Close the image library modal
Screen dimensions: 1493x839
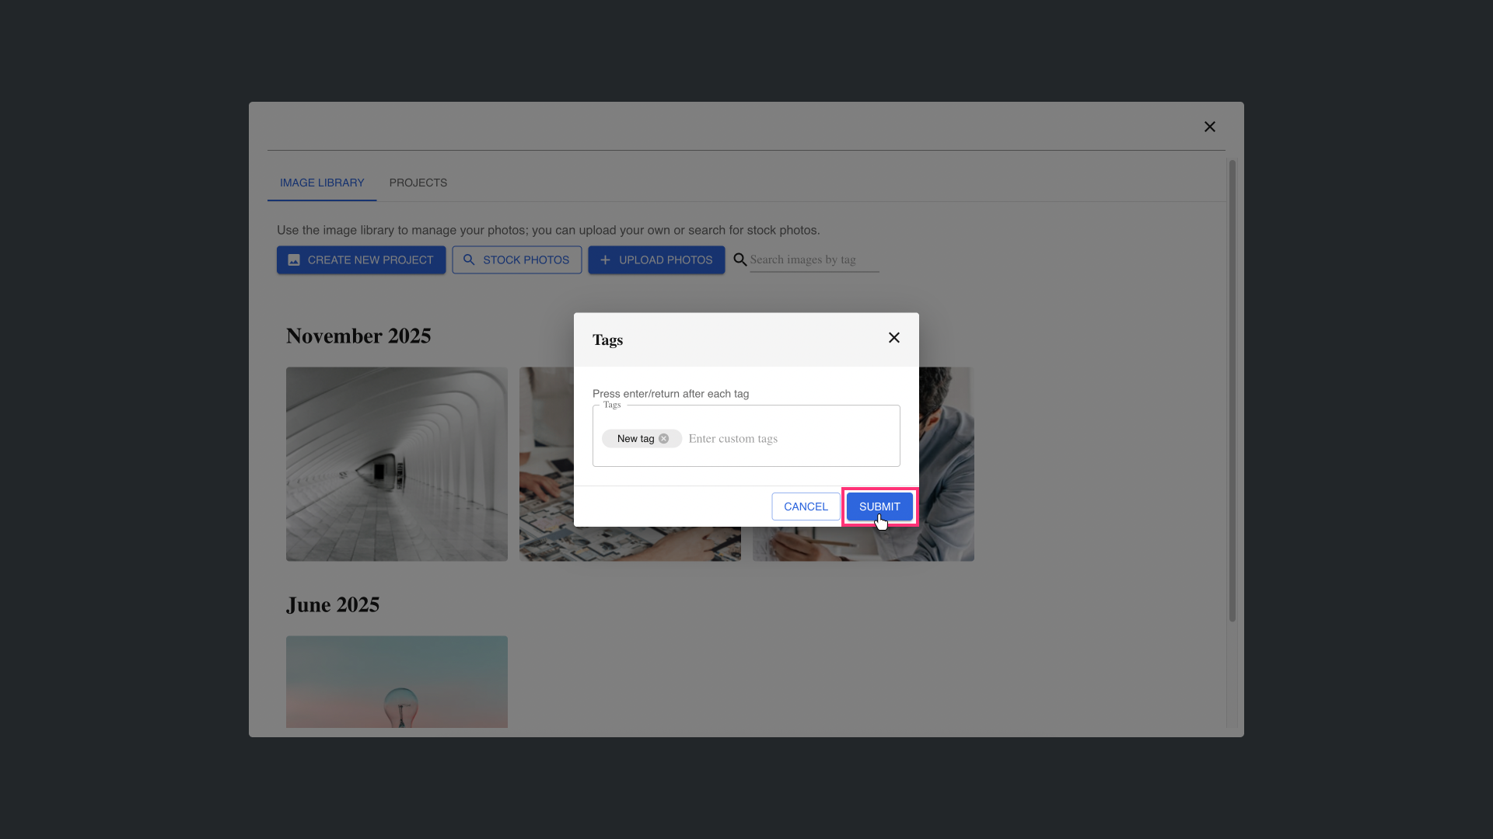[1209, 127]
